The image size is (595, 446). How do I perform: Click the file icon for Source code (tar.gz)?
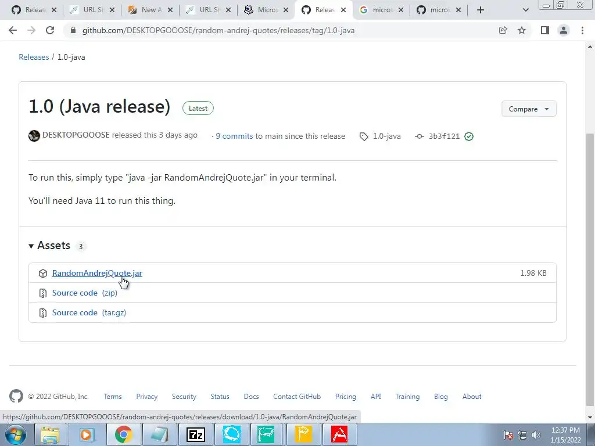click(43, 313)
